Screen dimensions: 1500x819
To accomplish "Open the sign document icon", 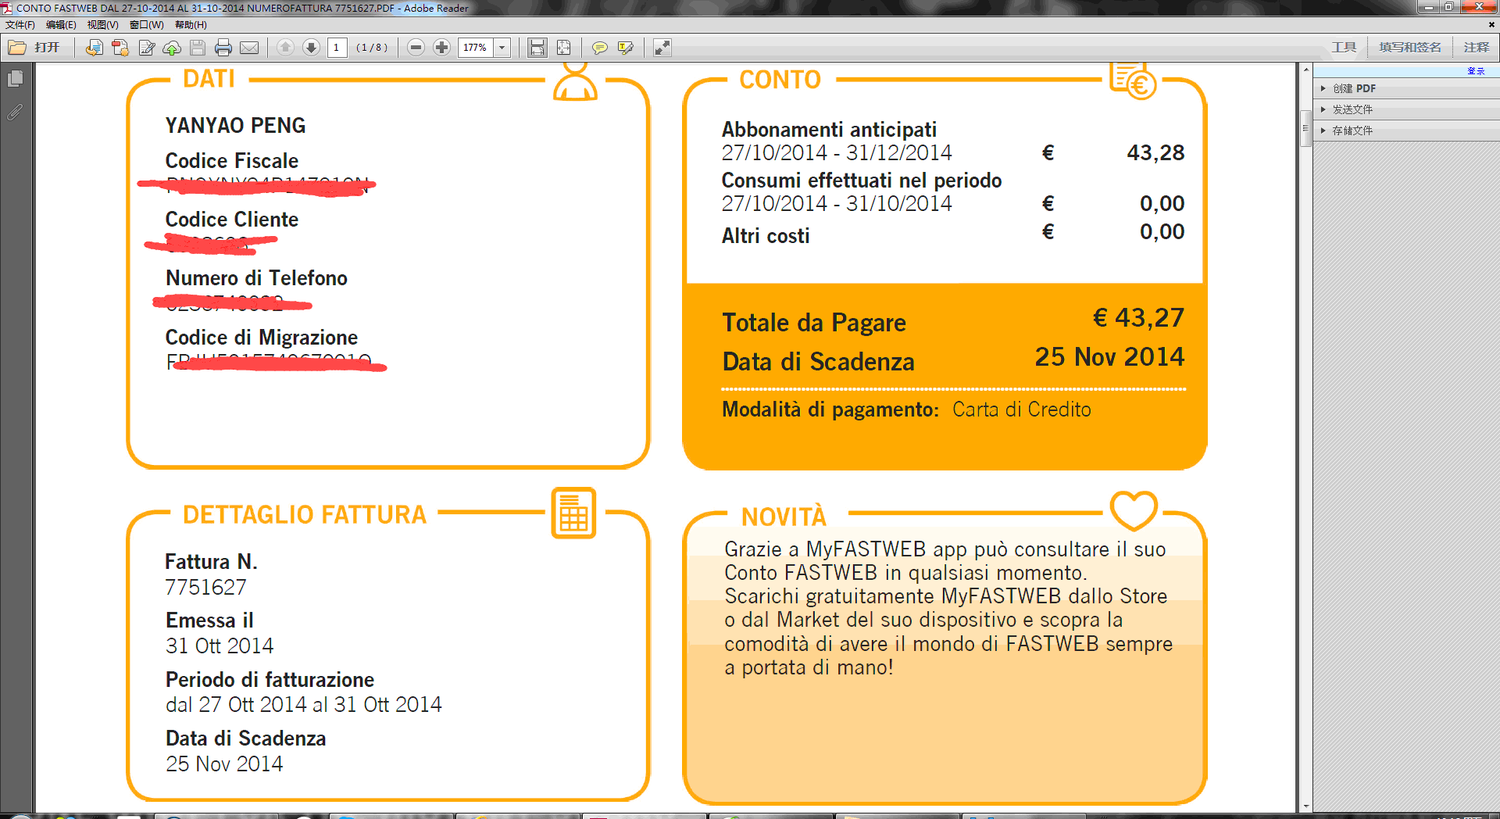I will pyautogui.click(x=146, y=48).
